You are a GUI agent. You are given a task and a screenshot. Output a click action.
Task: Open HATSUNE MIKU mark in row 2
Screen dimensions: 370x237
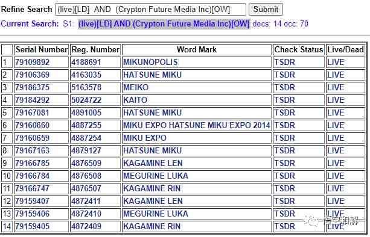pos(153,75)
